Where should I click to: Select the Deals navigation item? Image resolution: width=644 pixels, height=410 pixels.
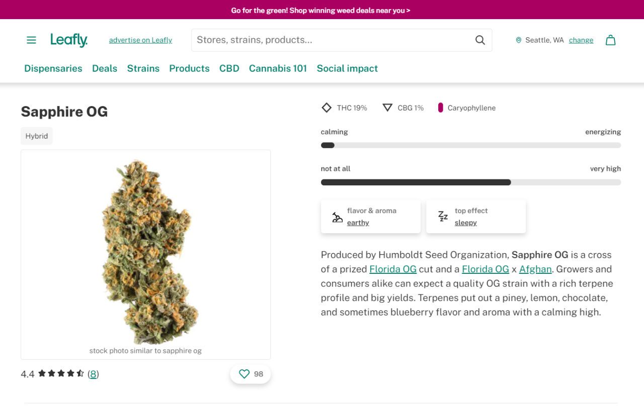(x=104, y=68)
